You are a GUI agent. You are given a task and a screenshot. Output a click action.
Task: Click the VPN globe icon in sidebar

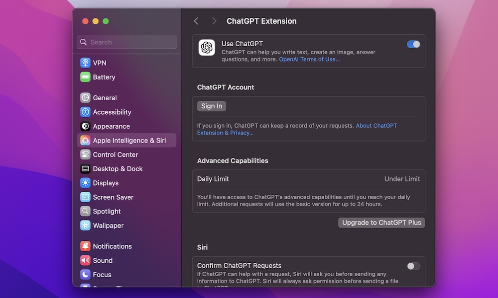click(85, 63)
